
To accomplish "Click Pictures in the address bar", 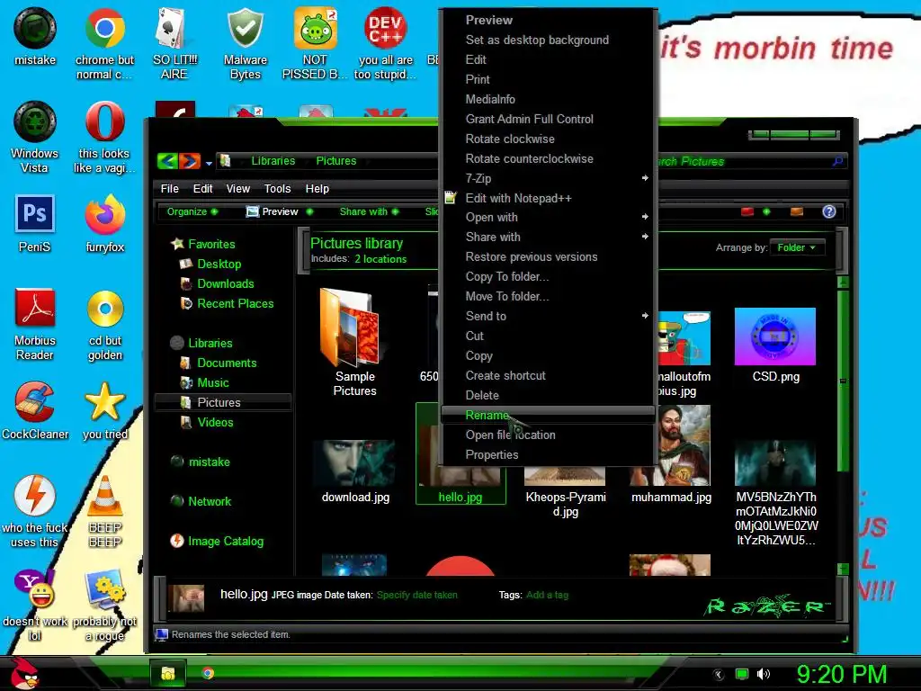I will (x=336, y=160).
